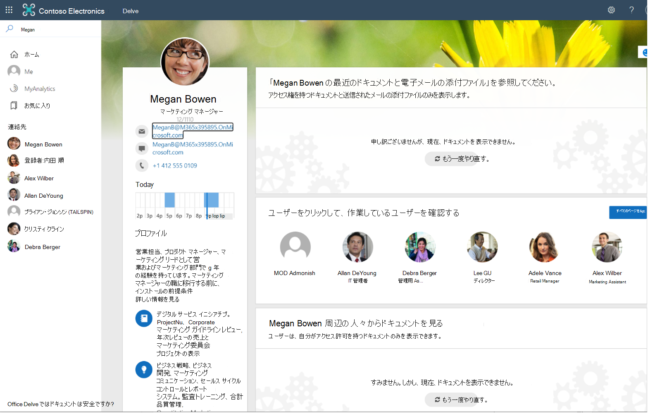Click the blue see-all-pages button

pyautogui.click(x=628, y=212)
